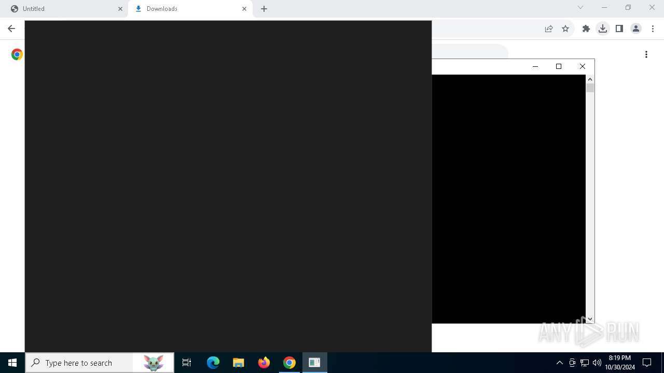
Task: Click scrollbar up arrow in black window
Action: (x=590, y=79)
